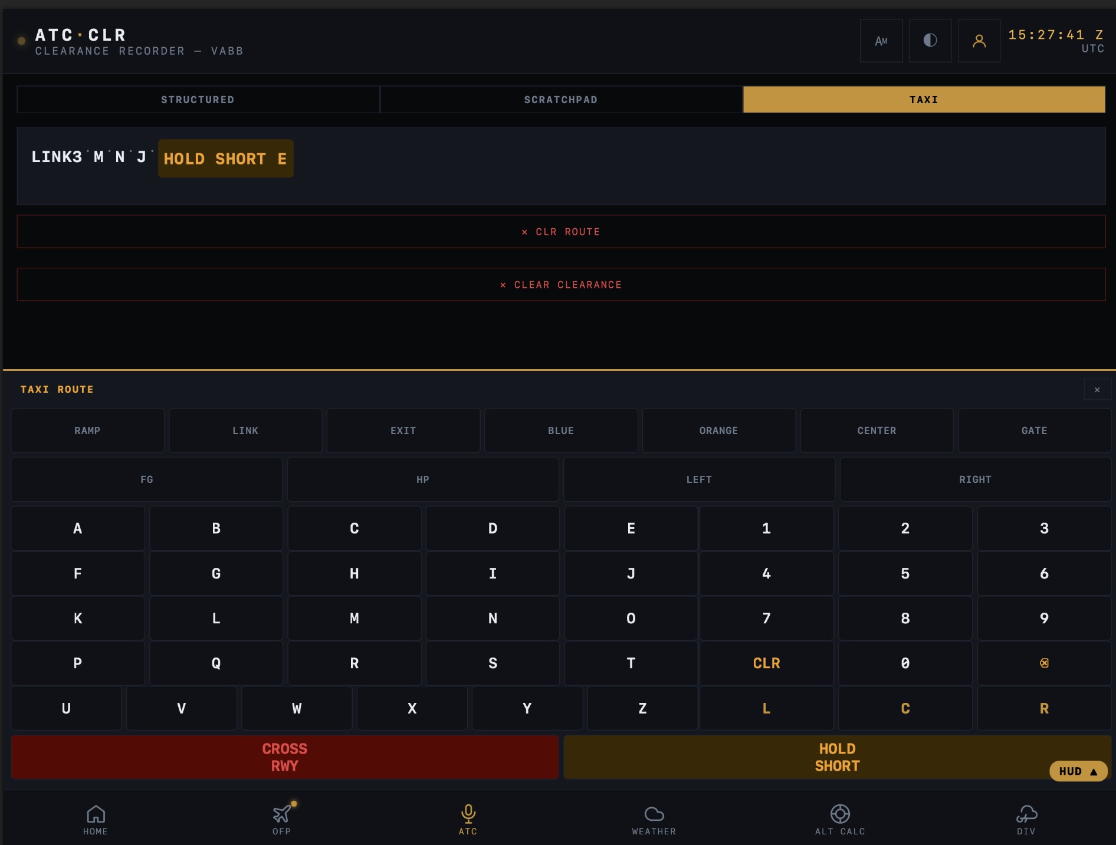Tap the BLUE shortcut key
Screen dimensions: 1116x845
coord(561,430)
